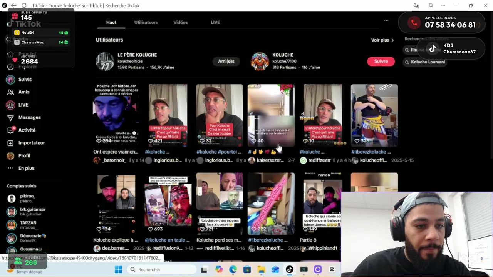The image size is (493, 277).
Task: Open the title bar three-dot menu
Action: click(x=443, y=5)
